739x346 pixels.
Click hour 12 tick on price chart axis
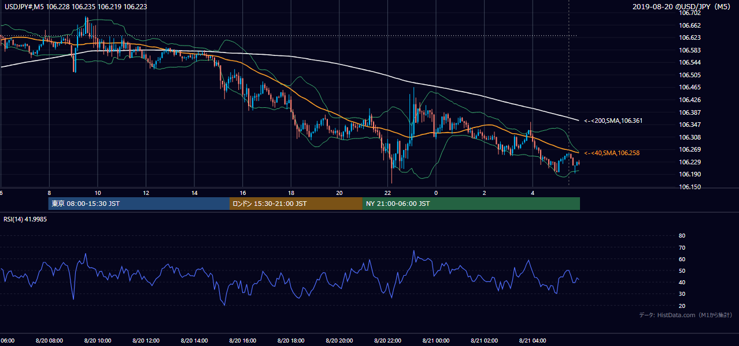pos(146,193)
